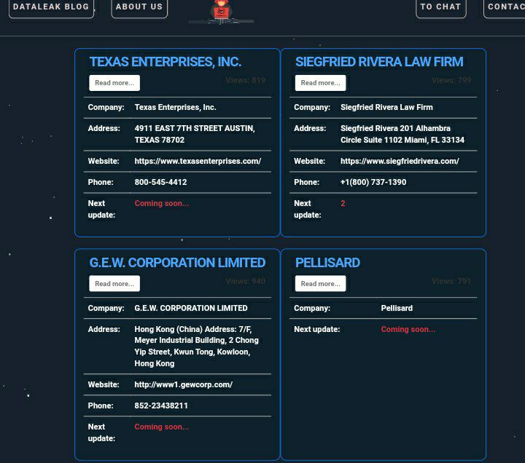
Task: Open the SIEGFRIED RIVERA LAW FIRM title
Action: click(x=379, y=62)
